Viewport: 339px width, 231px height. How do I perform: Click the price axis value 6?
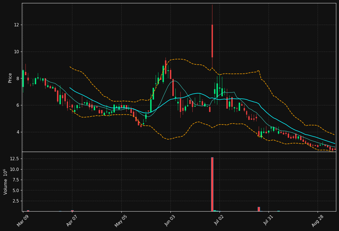pos(18,105)
